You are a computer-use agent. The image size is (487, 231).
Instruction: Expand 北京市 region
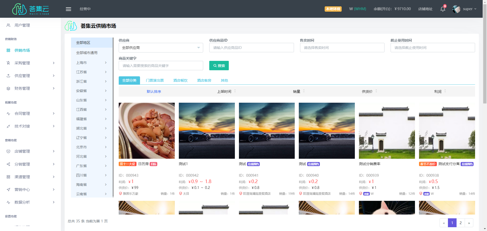point(106,147)
